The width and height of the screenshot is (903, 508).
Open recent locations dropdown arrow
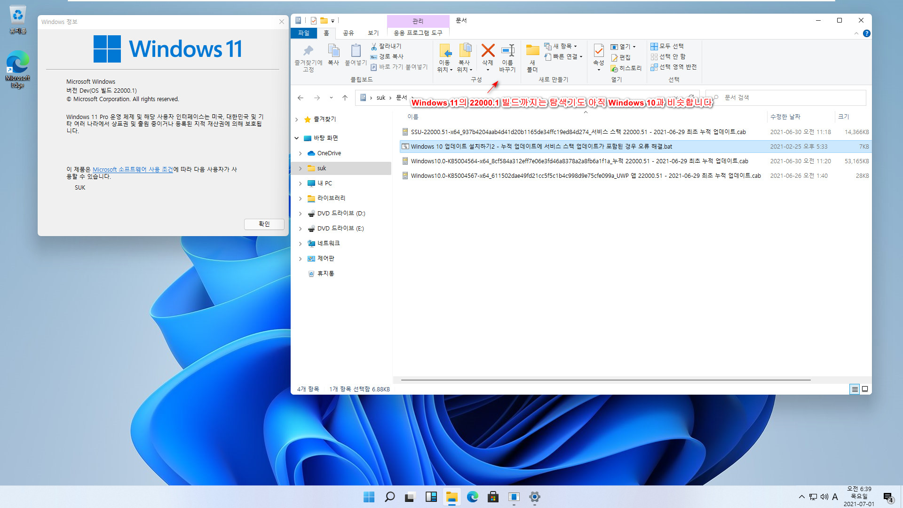tap(331, 98)
